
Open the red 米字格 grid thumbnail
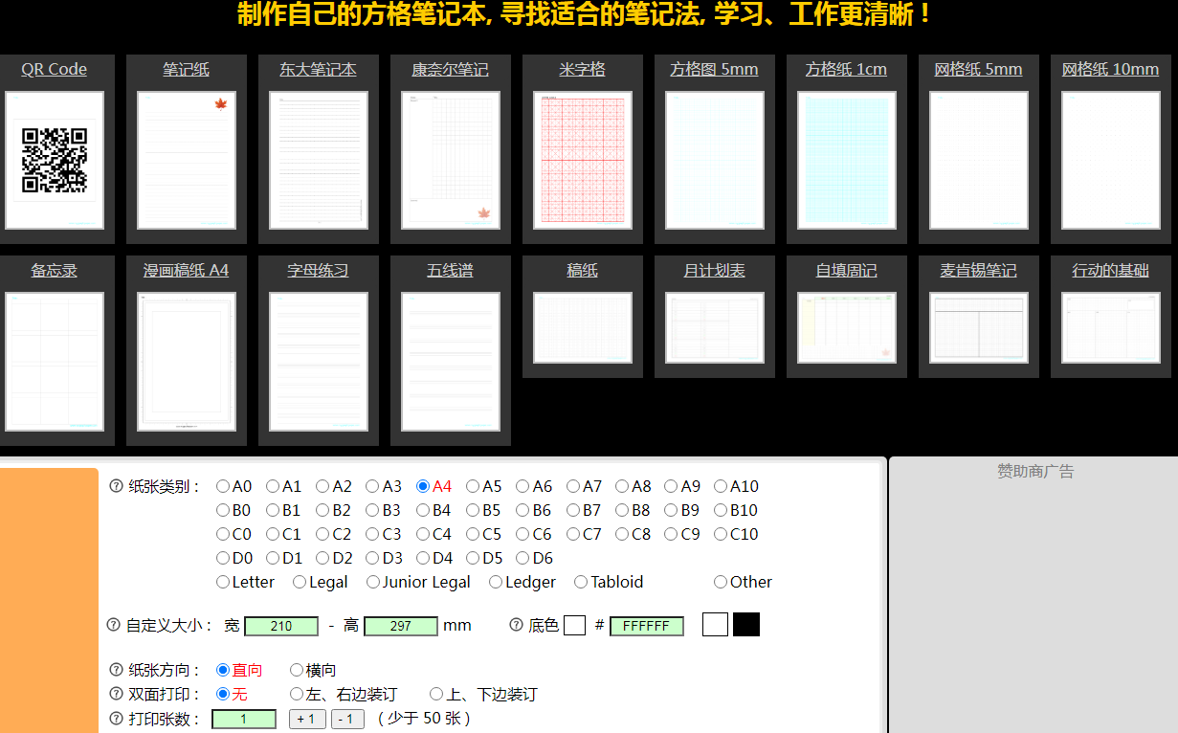[583, 161]
